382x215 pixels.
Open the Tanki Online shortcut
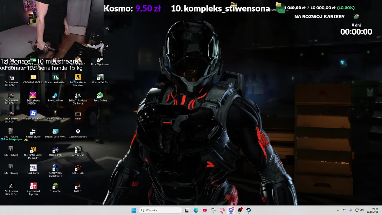(100, 97)
